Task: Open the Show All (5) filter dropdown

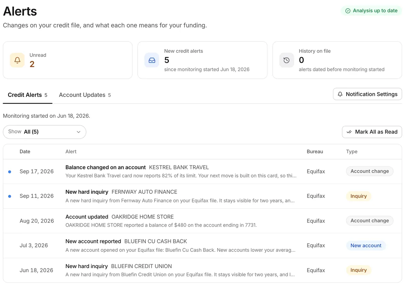Action: pyautogui.click(x=44, y=132)
